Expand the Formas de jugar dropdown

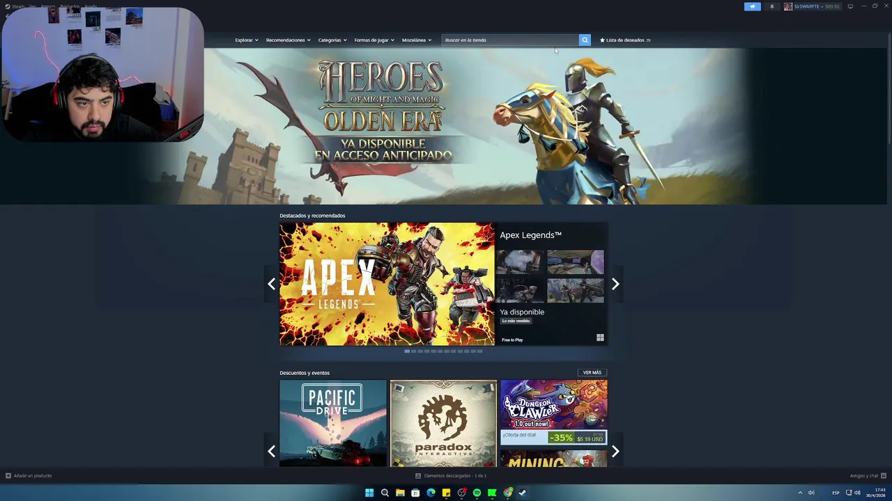pyautogui.click(x=374, y=40)
